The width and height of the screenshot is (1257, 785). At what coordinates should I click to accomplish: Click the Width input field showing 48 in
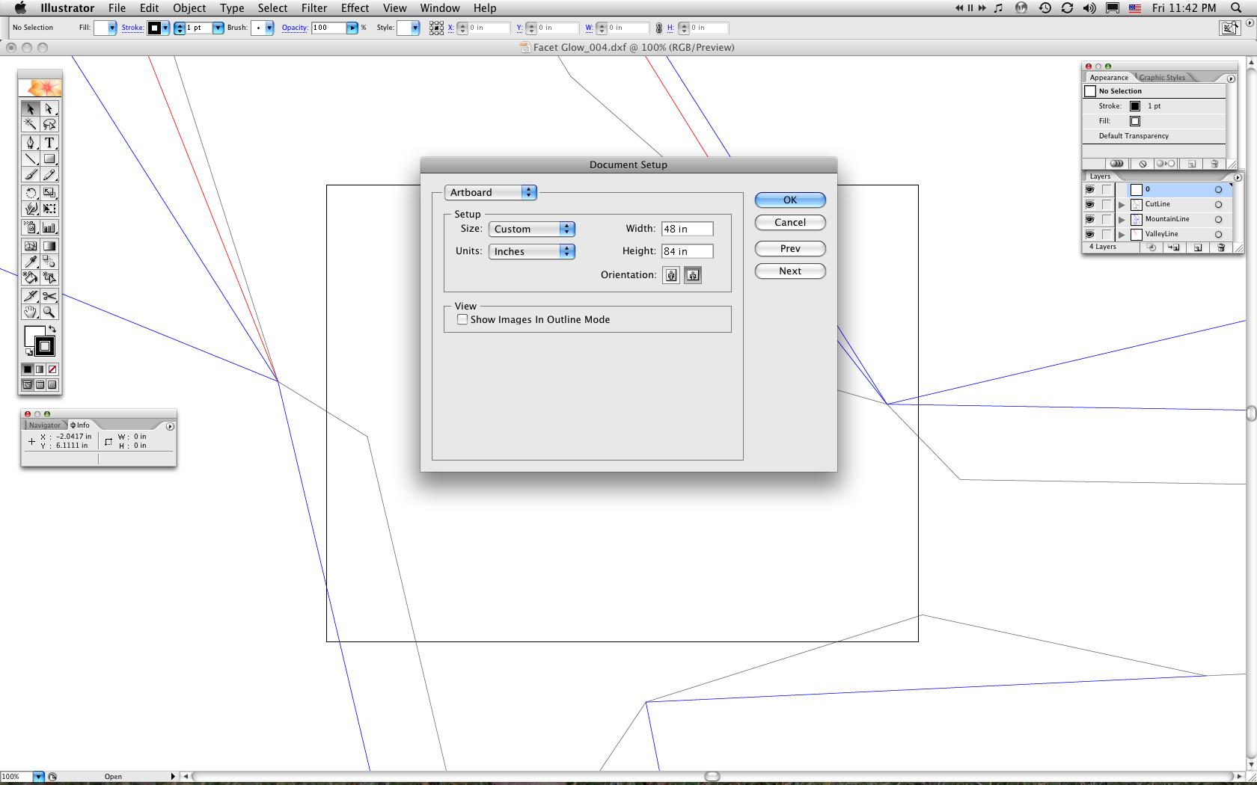686,229
